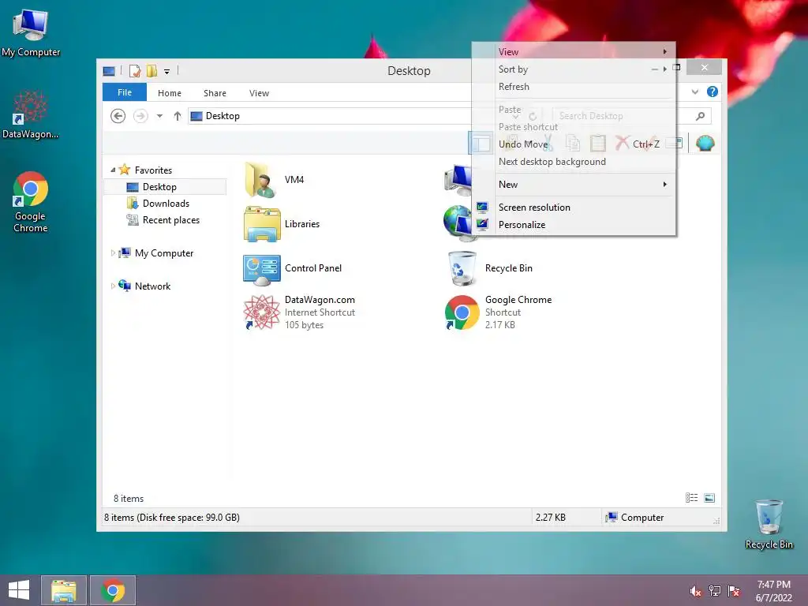Screen dimensions: 808x606
Task: Open the View submenu in context menu
Action: (x=574, y=51)
